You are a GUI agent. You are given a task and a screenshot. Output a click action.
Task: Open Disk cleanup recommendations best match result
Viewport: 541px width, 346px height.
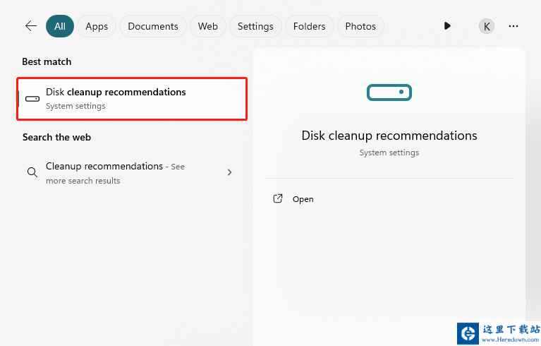[132, 99]
